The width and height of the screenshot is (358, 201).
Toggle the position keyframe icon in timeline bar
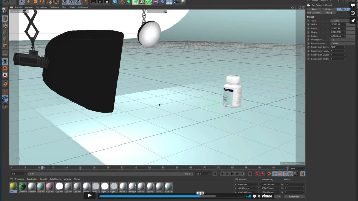[x=275, y=174]
